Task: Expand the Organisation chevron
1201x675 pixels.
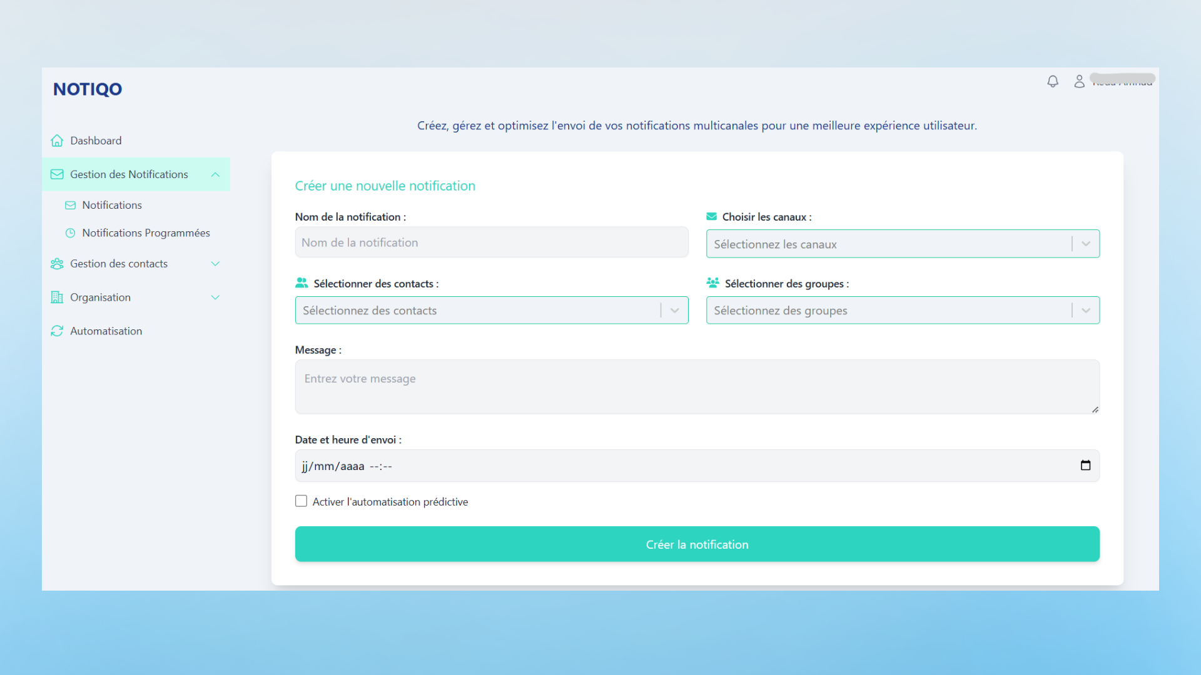Action: click(x=215, y=297)
